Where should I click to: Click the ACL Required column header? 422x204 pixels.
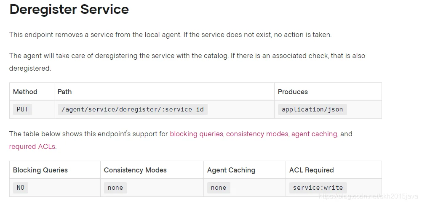tap(311, 170)
